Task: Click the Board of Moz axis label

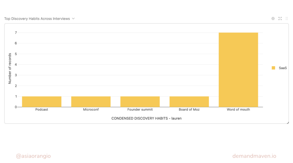Action: [x=189, y=110]
